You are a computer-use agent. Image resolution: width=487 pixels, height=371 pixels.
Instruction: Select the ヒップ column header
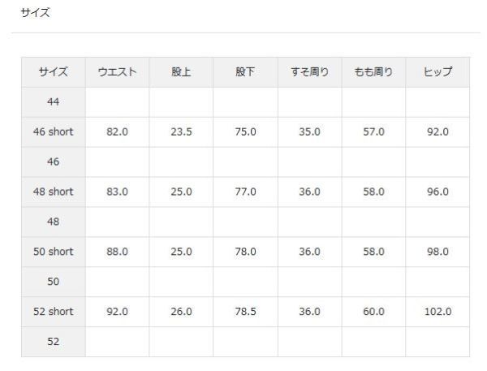point(437,72)
